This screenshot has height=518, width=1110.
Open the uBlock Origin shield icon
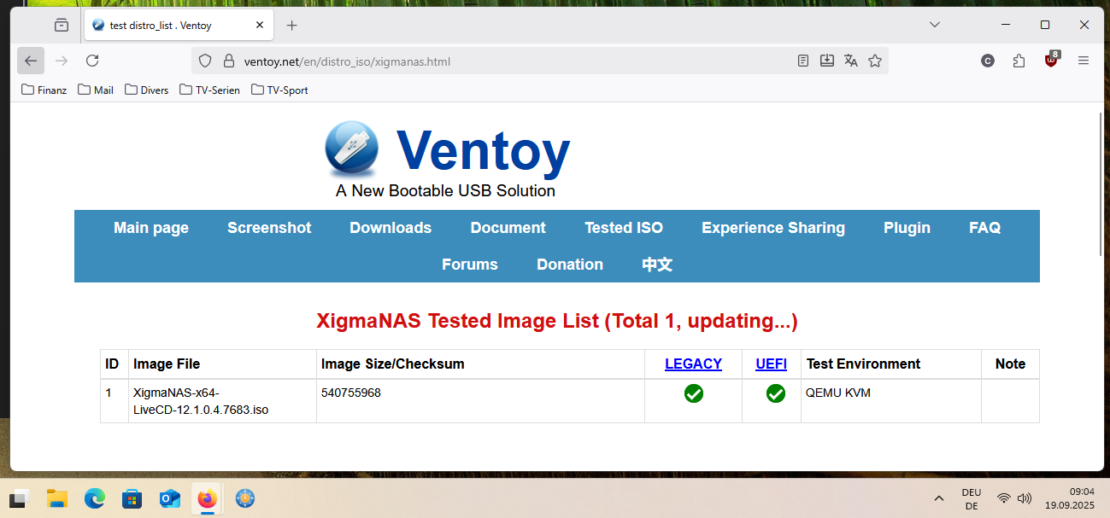(x=1051, y=61)
